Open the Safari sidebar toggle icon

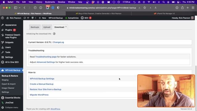click(x=16, y=8)
